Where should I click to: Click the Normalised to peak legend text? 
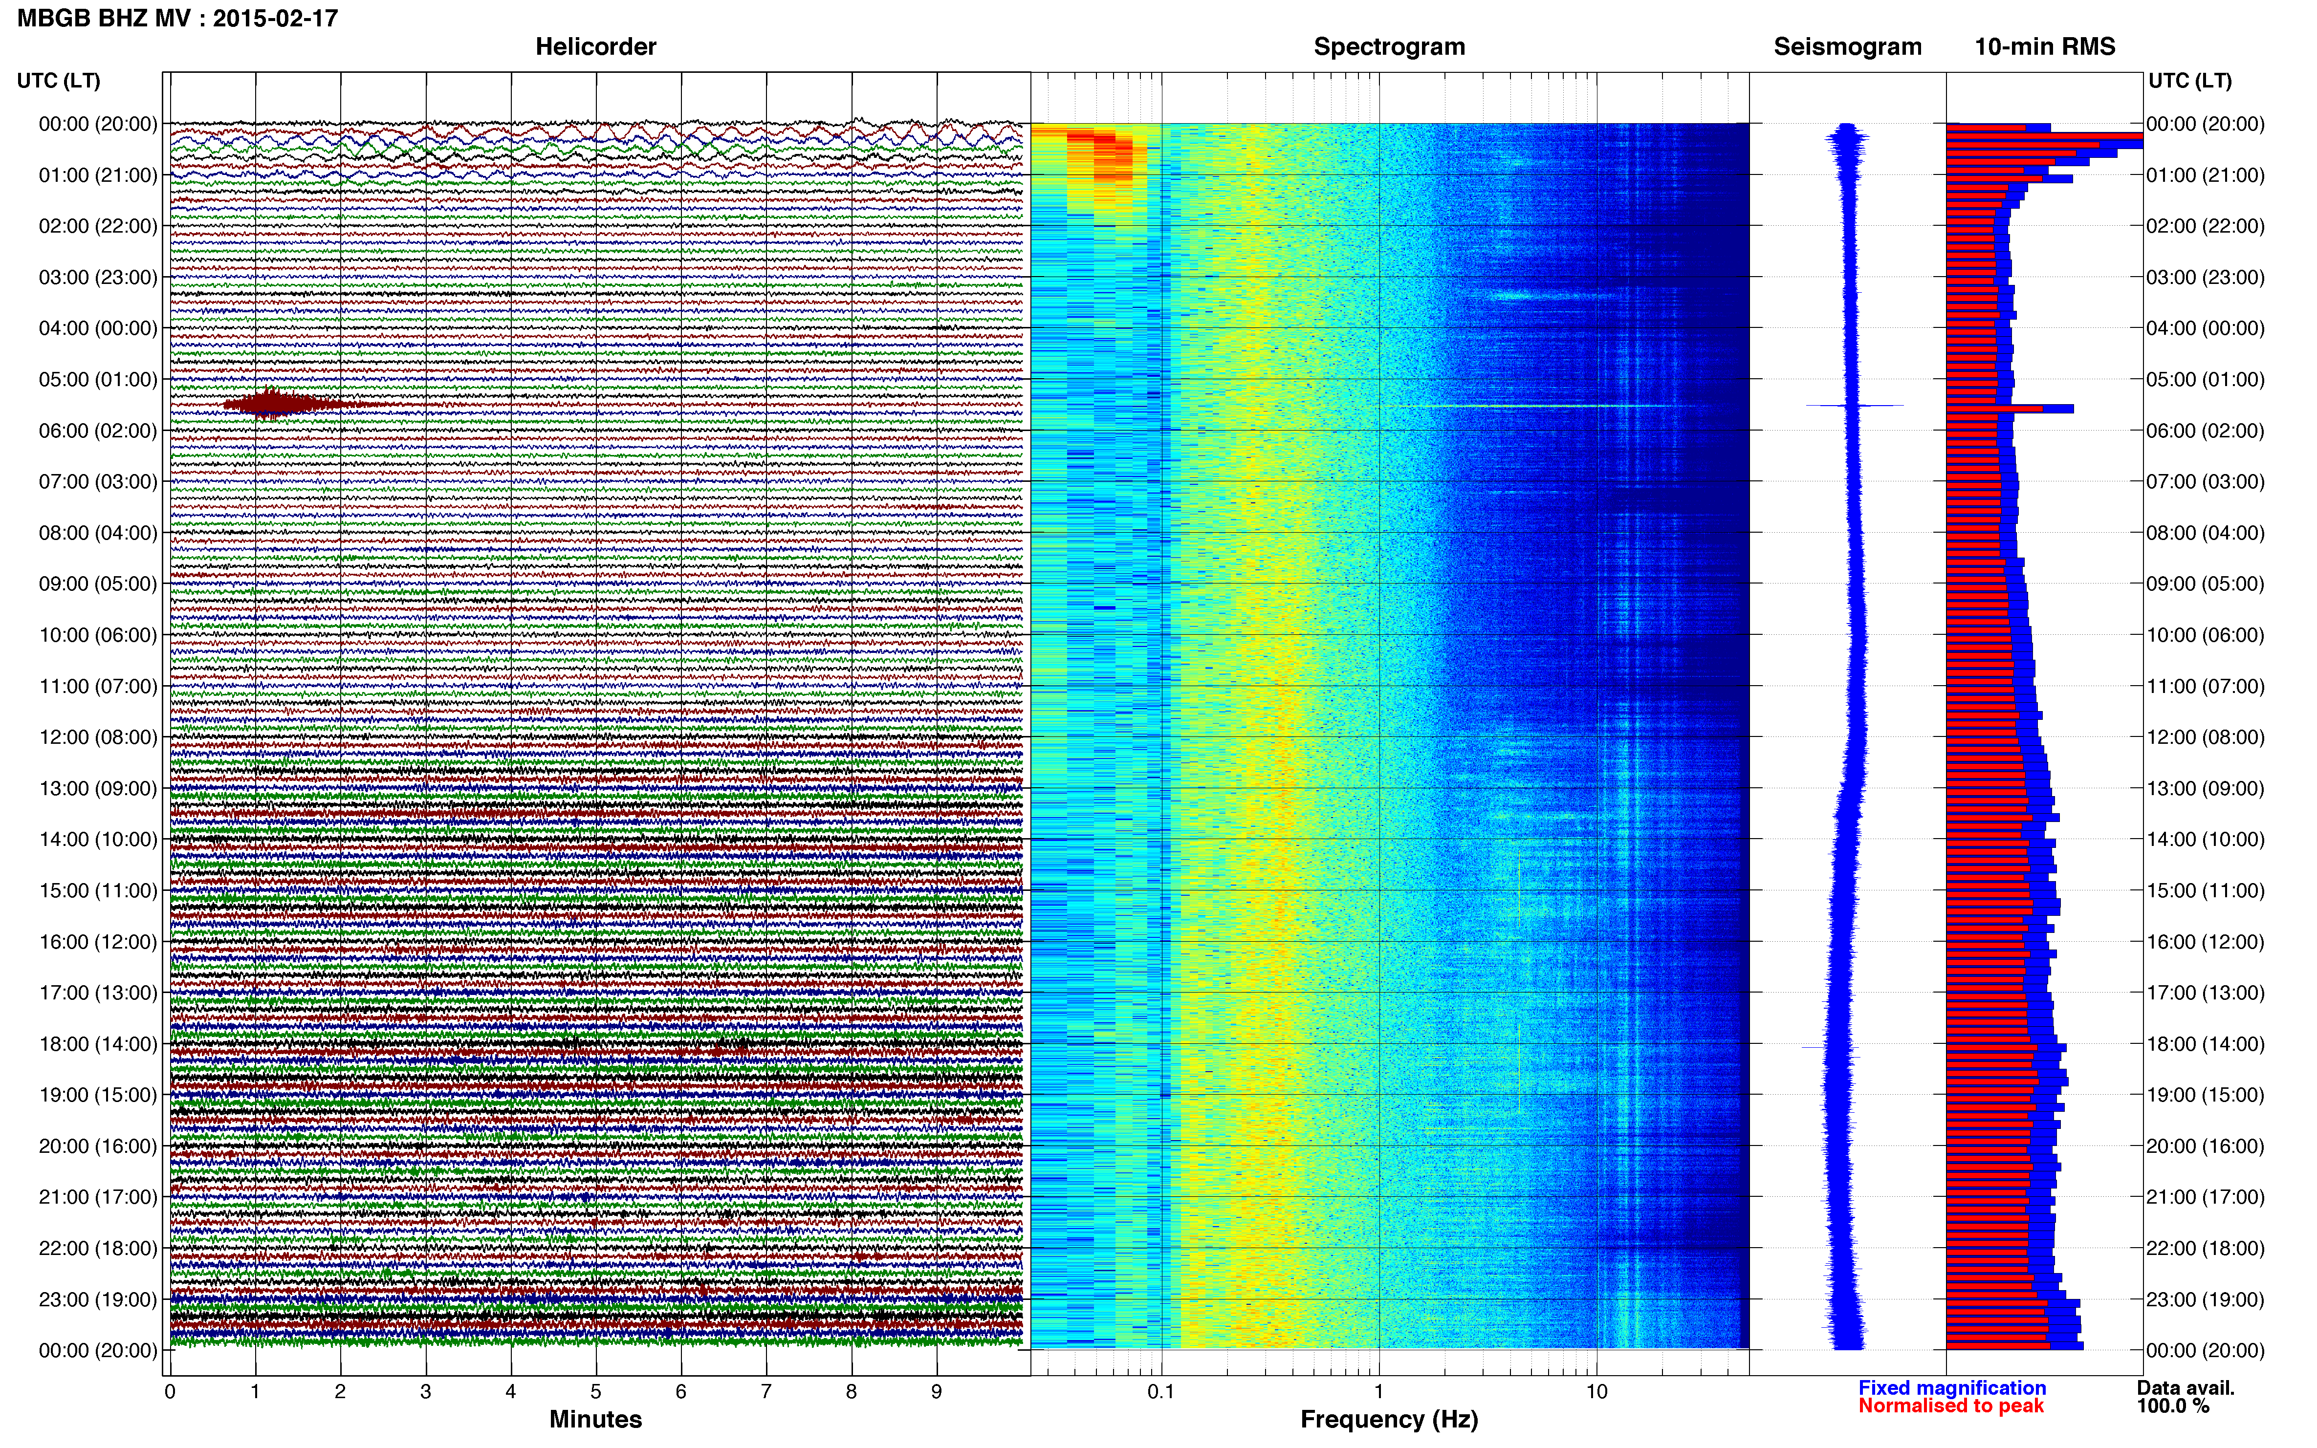(1951, 1406)
